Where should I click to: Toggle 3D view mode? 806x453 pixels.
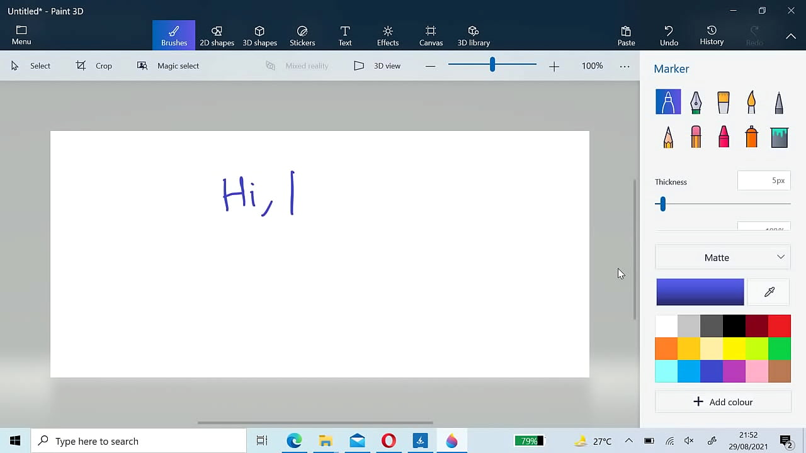click(377, 65)
